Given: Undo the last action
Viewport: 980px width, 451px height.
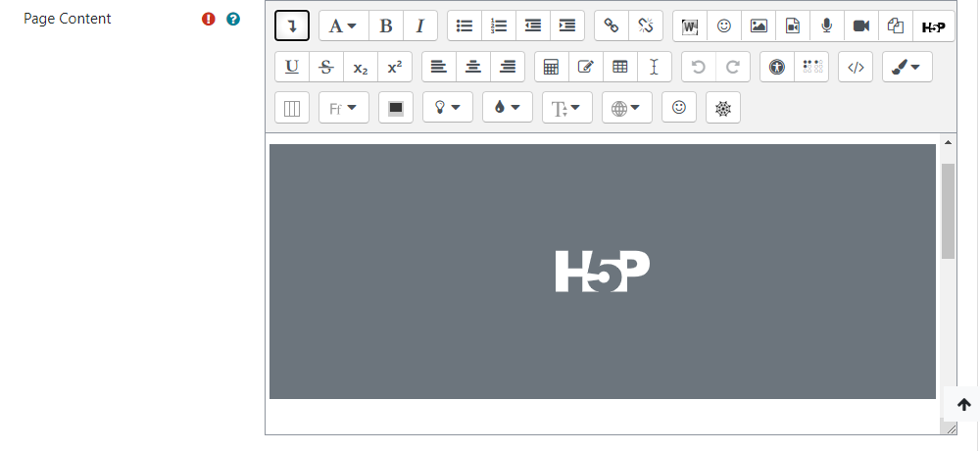Looking at the screenshot, I should (699, 67).
